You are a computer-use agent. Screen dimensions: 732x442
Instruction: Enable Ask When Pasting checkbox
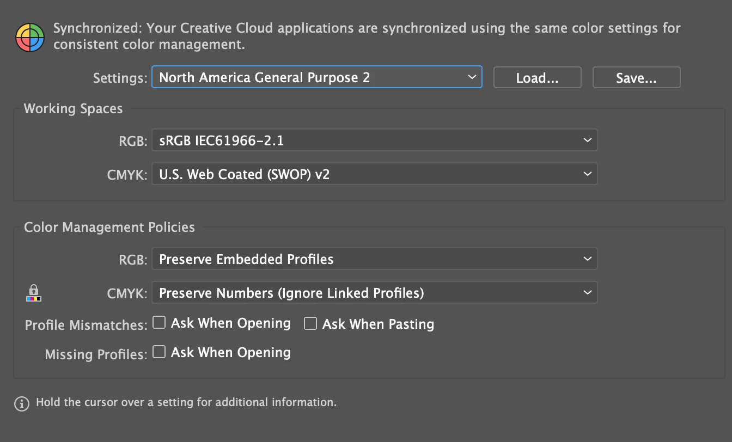pyautogui.click(x=310, y=323)
